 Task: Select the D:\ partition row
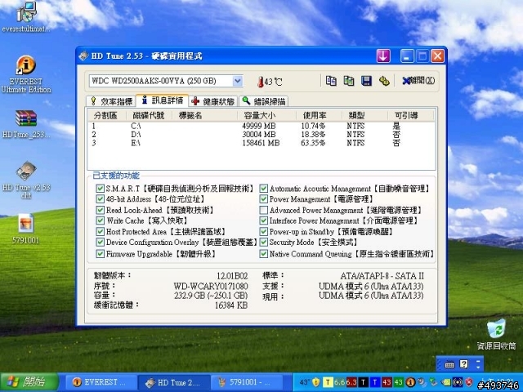coord(261,134)
